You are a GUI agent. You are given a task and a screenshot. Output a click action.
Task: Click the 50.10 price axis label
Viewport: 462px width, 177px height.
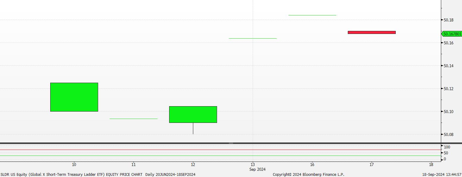click(449, 112)
